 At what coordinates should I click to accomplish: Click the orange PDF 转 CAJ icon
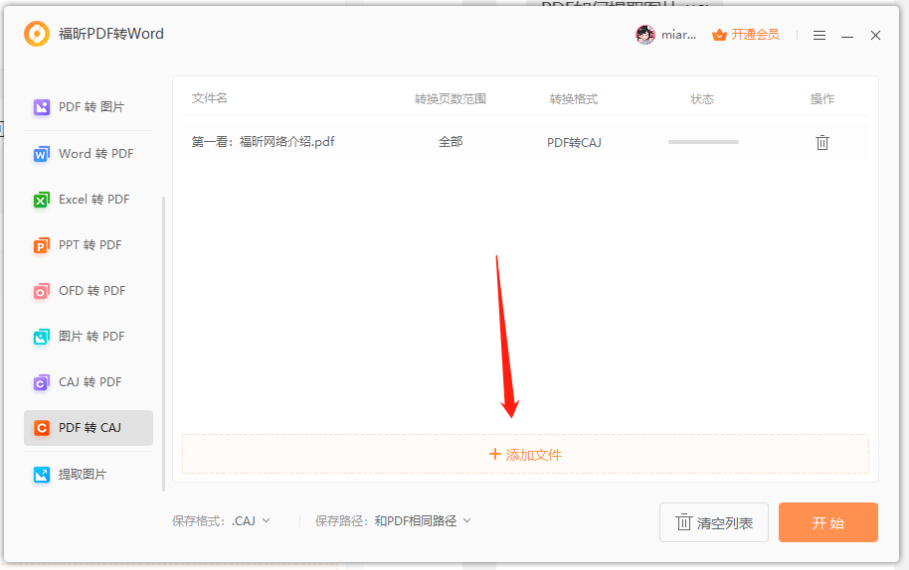(x=41, y=428)
